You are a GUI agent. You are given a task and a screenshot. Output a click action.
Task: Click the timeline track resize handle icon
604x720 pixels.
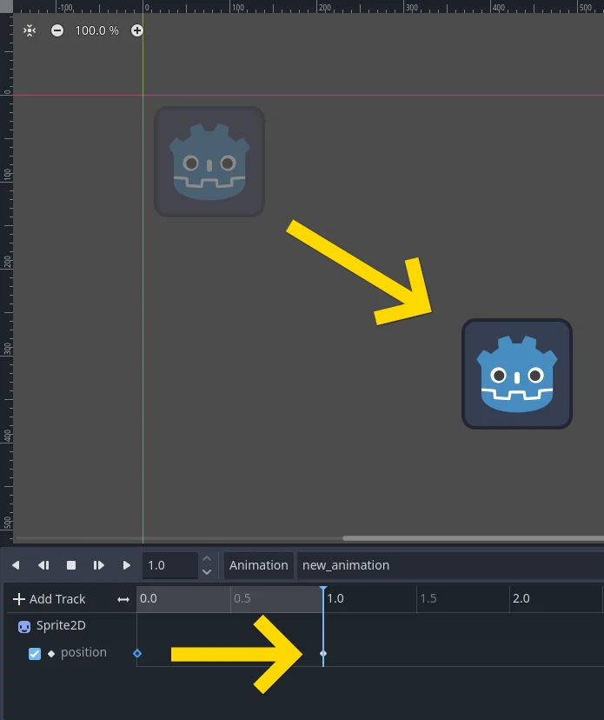123,599
